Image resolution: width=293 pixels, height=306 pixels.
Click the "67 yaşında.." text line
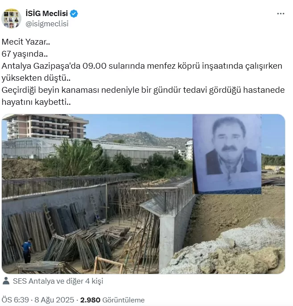[x=25, y=54]
